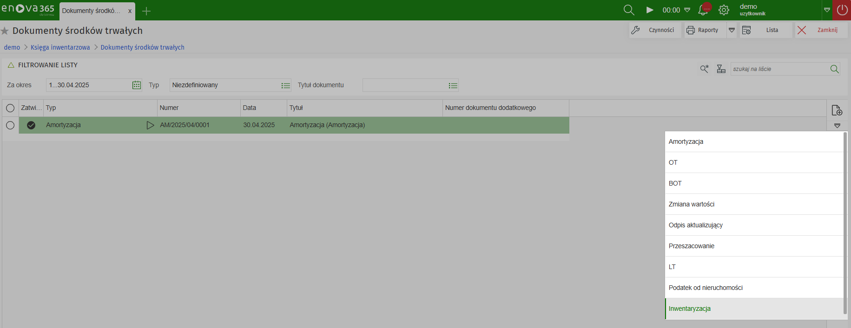This screenshot has width=851, height=328.
Task: Click the new document icon beside list
Action: click(x=837, y=110)
